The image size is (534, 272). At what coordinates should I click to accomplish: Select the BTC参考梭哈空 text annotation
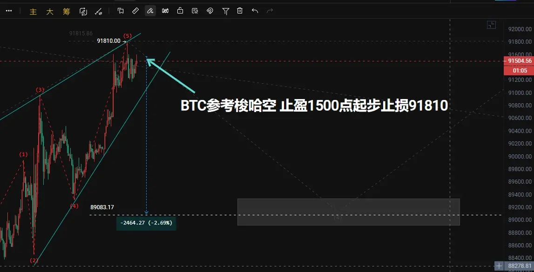click(x=314, y=106)
